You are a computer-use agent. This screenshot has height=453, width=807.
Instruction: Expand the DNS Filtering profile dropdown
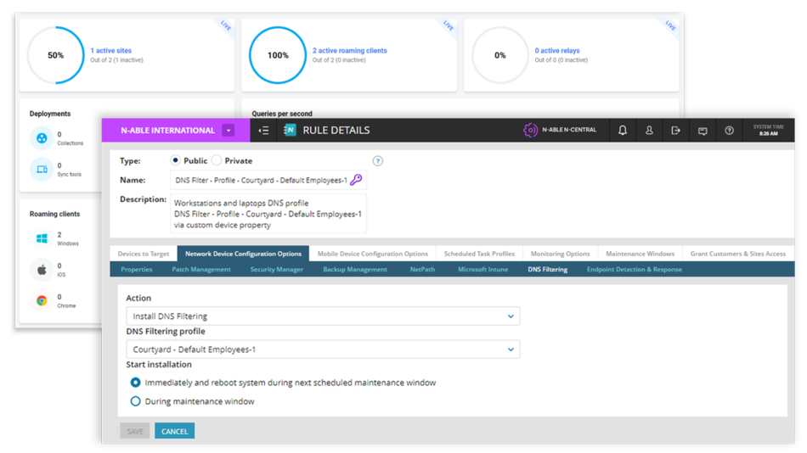coord(323,350)
